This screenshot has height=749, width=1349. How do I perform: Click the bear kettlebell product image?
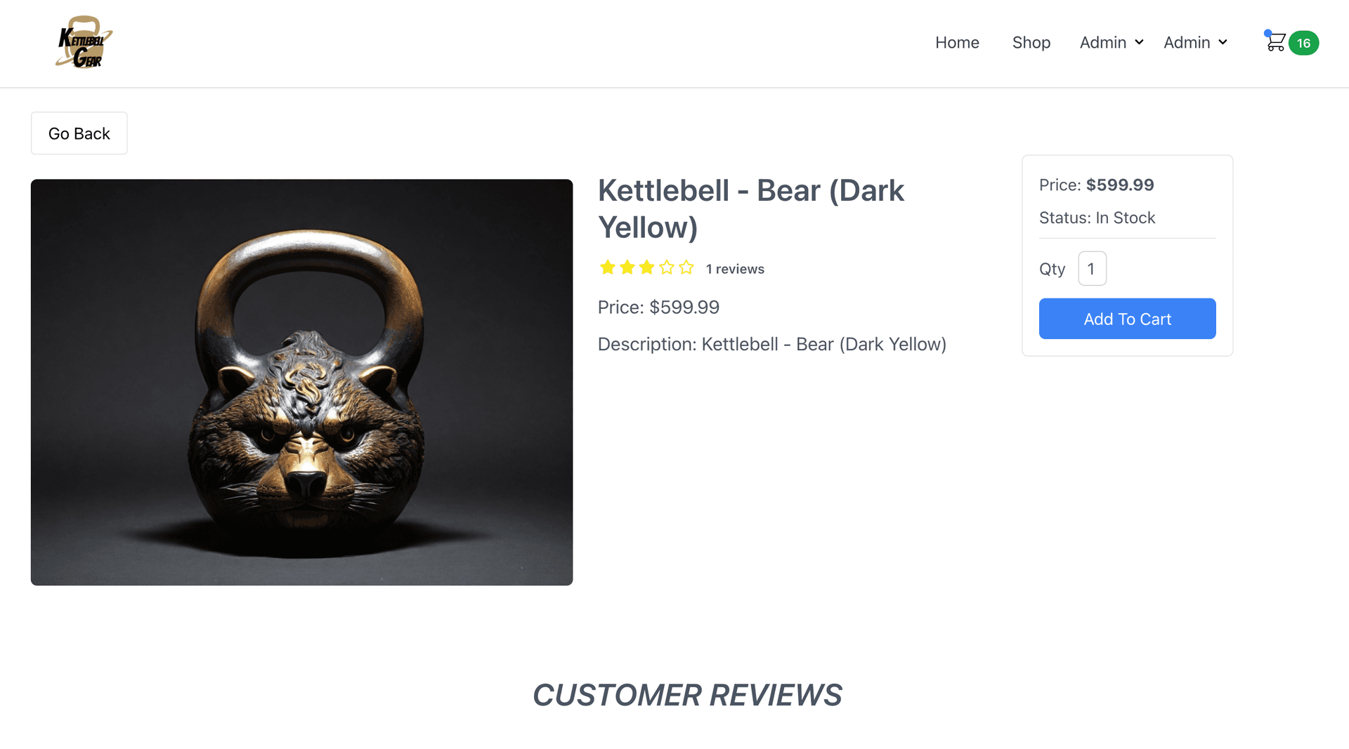[x=301, y=382]
